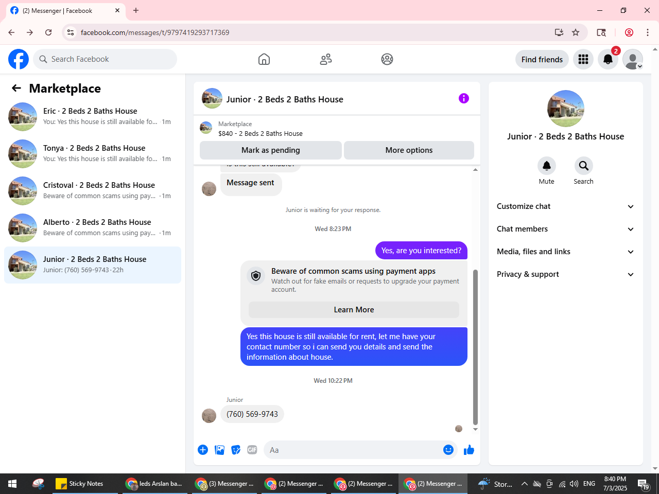
Task: Click chat scrollbar thumb
Action: [475, 347]
